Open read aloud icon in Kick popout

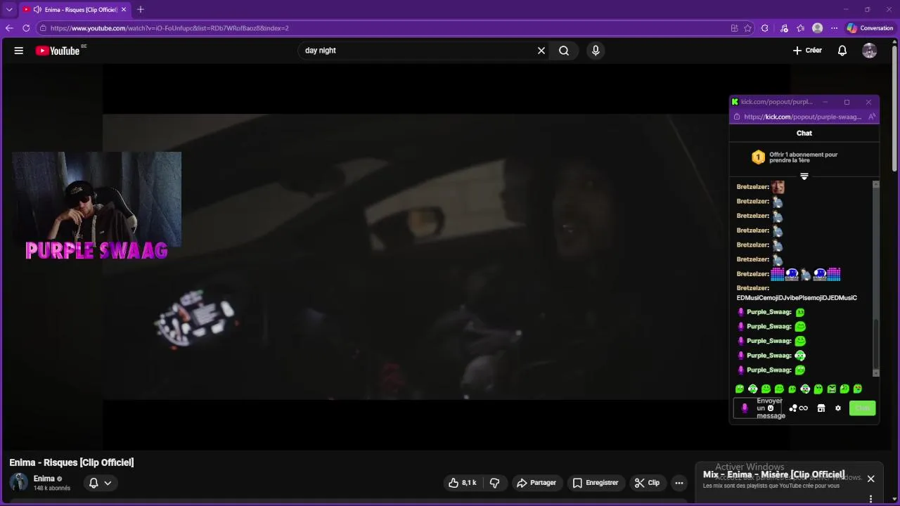click(872, 117)
